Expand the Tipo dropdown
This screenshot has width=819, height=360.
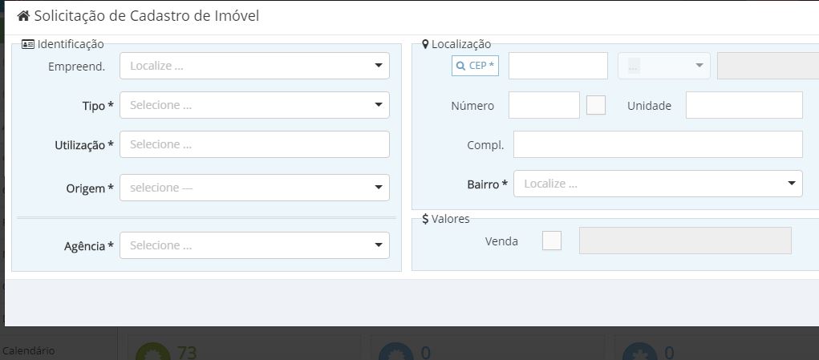coord(254,105)
